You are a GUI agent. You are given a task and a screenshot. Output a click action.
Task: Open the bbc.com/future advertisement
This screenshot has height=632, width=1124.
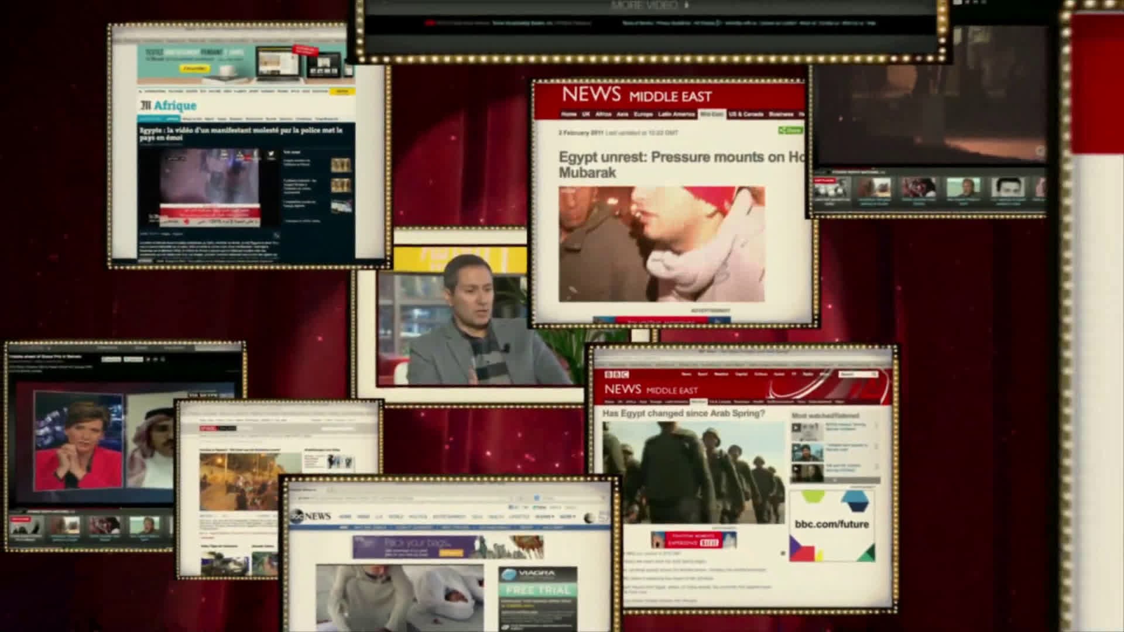click(831, 525)
